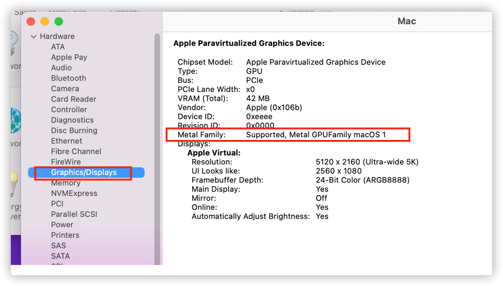This screenshot has width=503, height=286.
Task: Select the Card Reader entry
Action: point(73,99)
